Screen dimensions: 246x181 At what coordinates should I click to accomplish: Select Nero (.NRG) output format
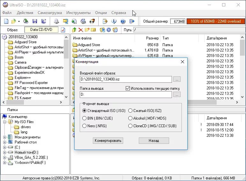[94, 126]
